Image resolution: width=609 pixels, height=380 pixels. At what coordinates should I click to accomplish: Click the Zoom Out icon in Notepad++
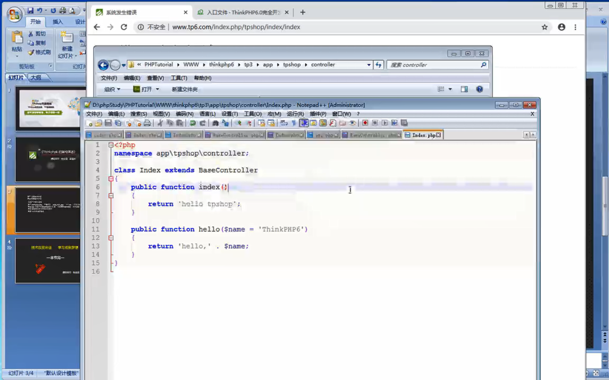(248, 123)
